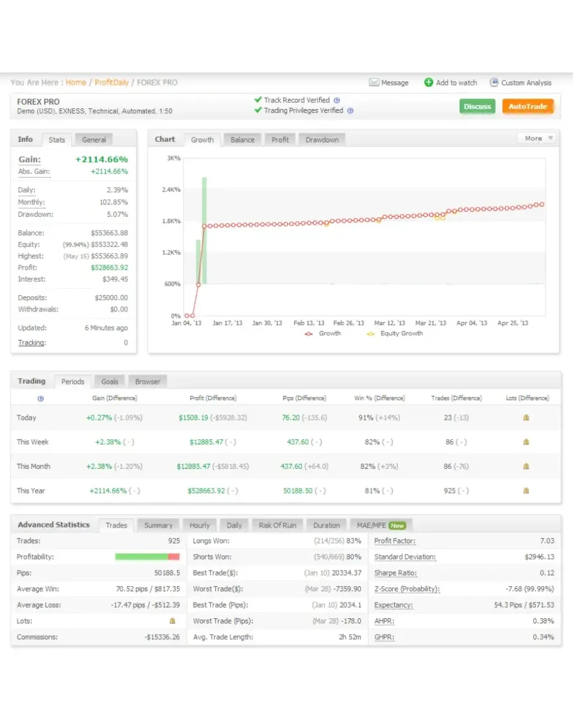Click help icon beside Track Record Verified
573x728 pixels.
(x=337, y=100)
